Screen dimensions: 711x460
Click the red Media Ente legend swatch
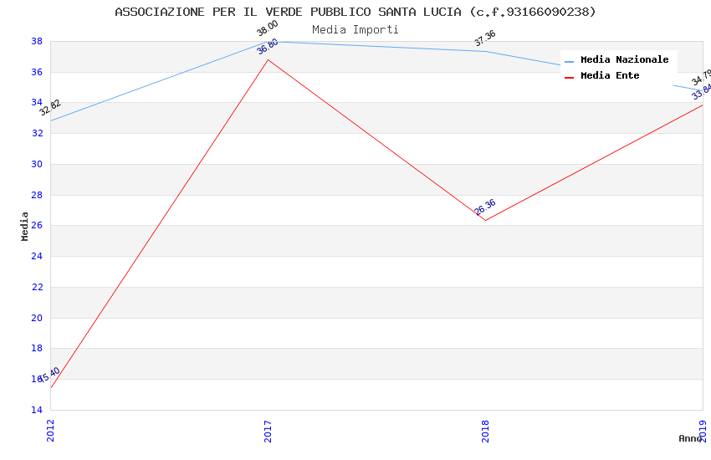click(x=569, y=78)
